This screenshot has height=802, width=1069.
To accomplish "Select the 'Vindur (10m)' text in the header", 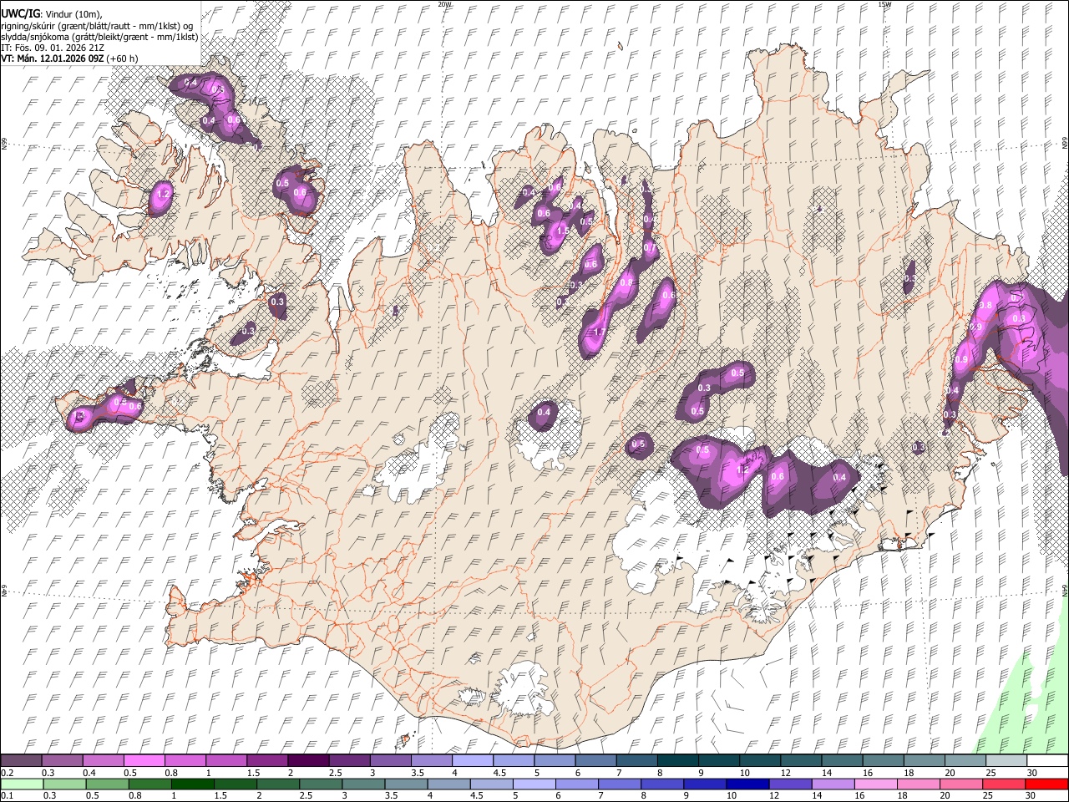I will (x=73, y=13).
